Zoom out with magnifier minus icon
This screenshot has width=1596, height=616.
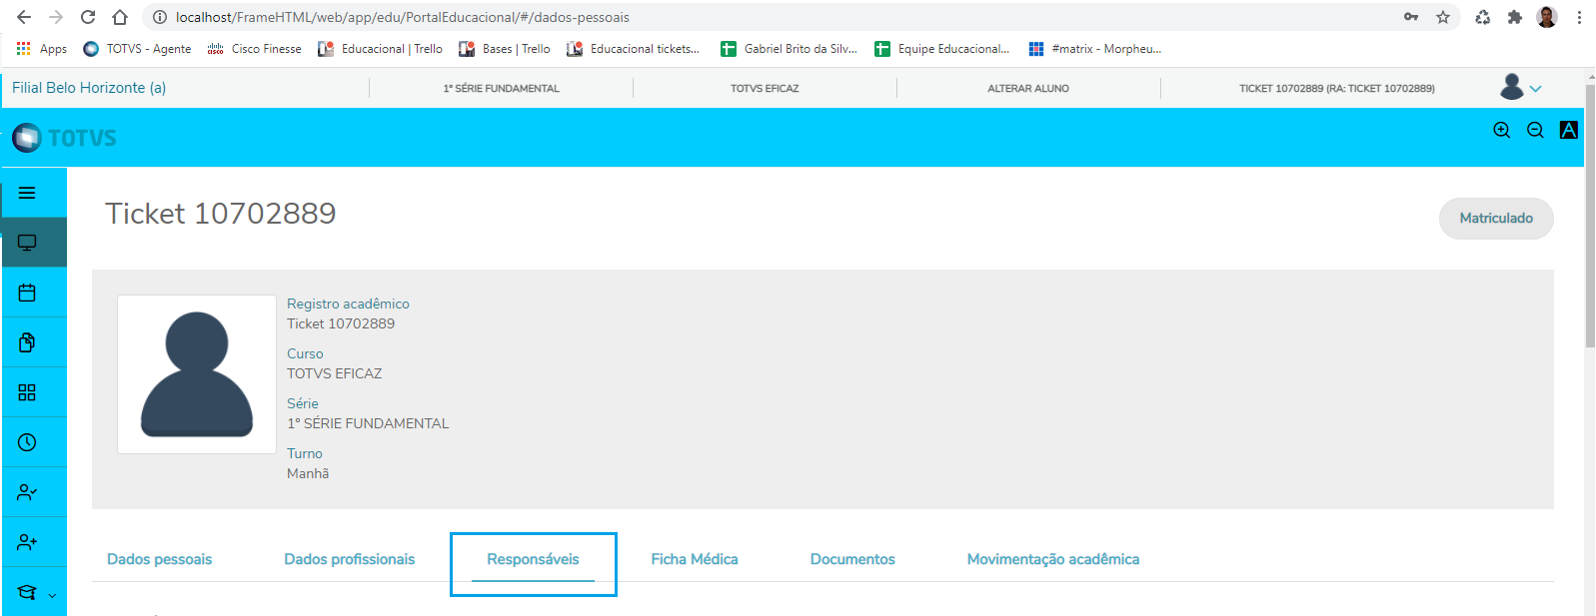tap(1535, 130)
